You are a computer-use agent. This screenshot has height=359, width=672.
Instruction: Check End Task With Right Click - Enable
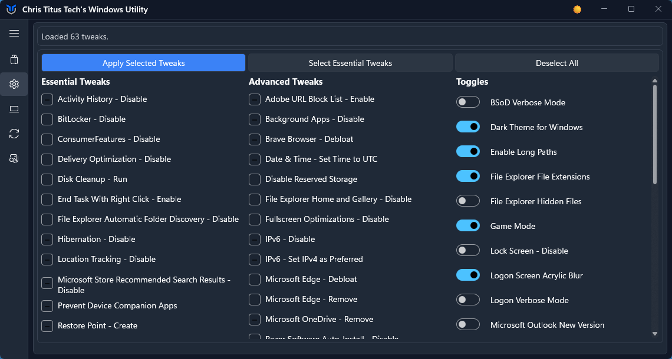(x=47, y=200)
